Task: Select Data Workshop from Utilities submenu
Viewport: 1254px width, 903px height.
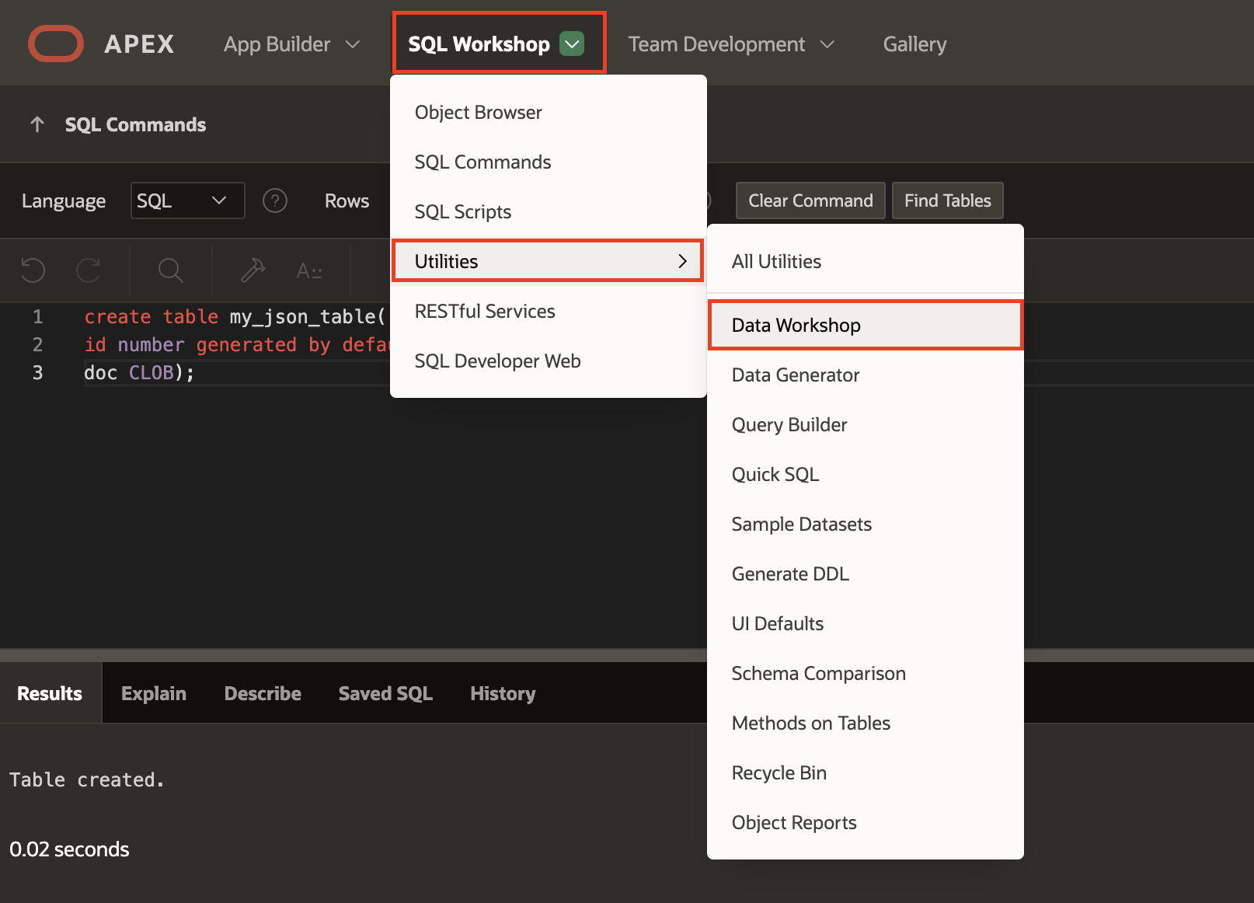Action: [x=796, y=325]
